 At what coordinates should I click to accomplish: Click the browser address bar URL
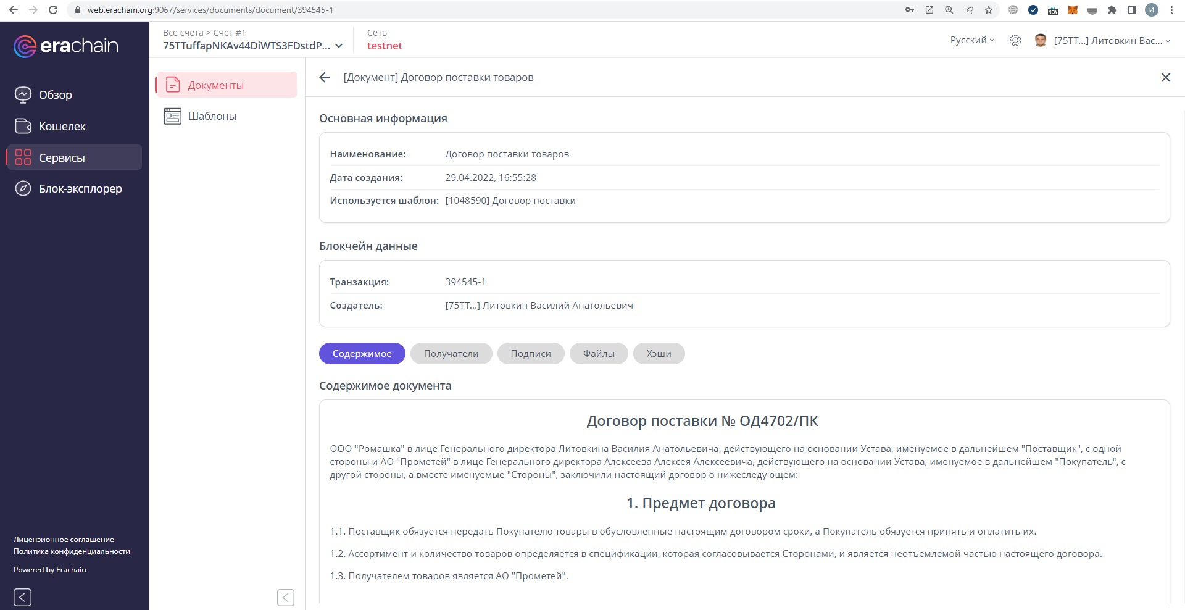[210, 10]
